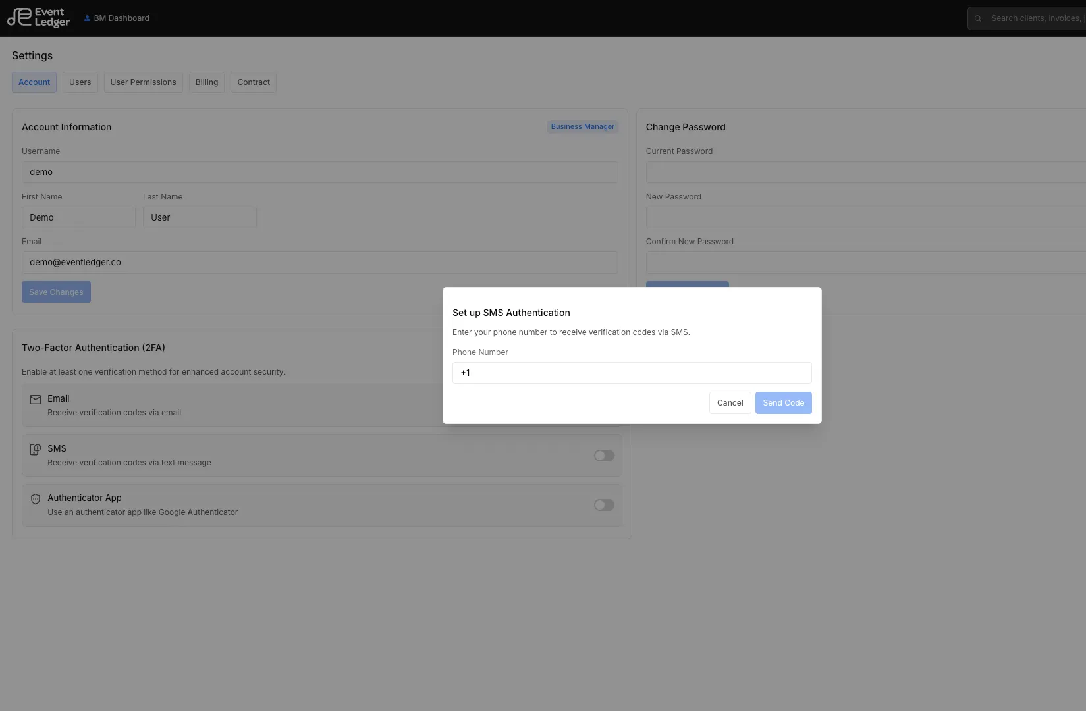Click the Event Ledger logo
Screen dimensions: 1086x711
click(38, 18)
